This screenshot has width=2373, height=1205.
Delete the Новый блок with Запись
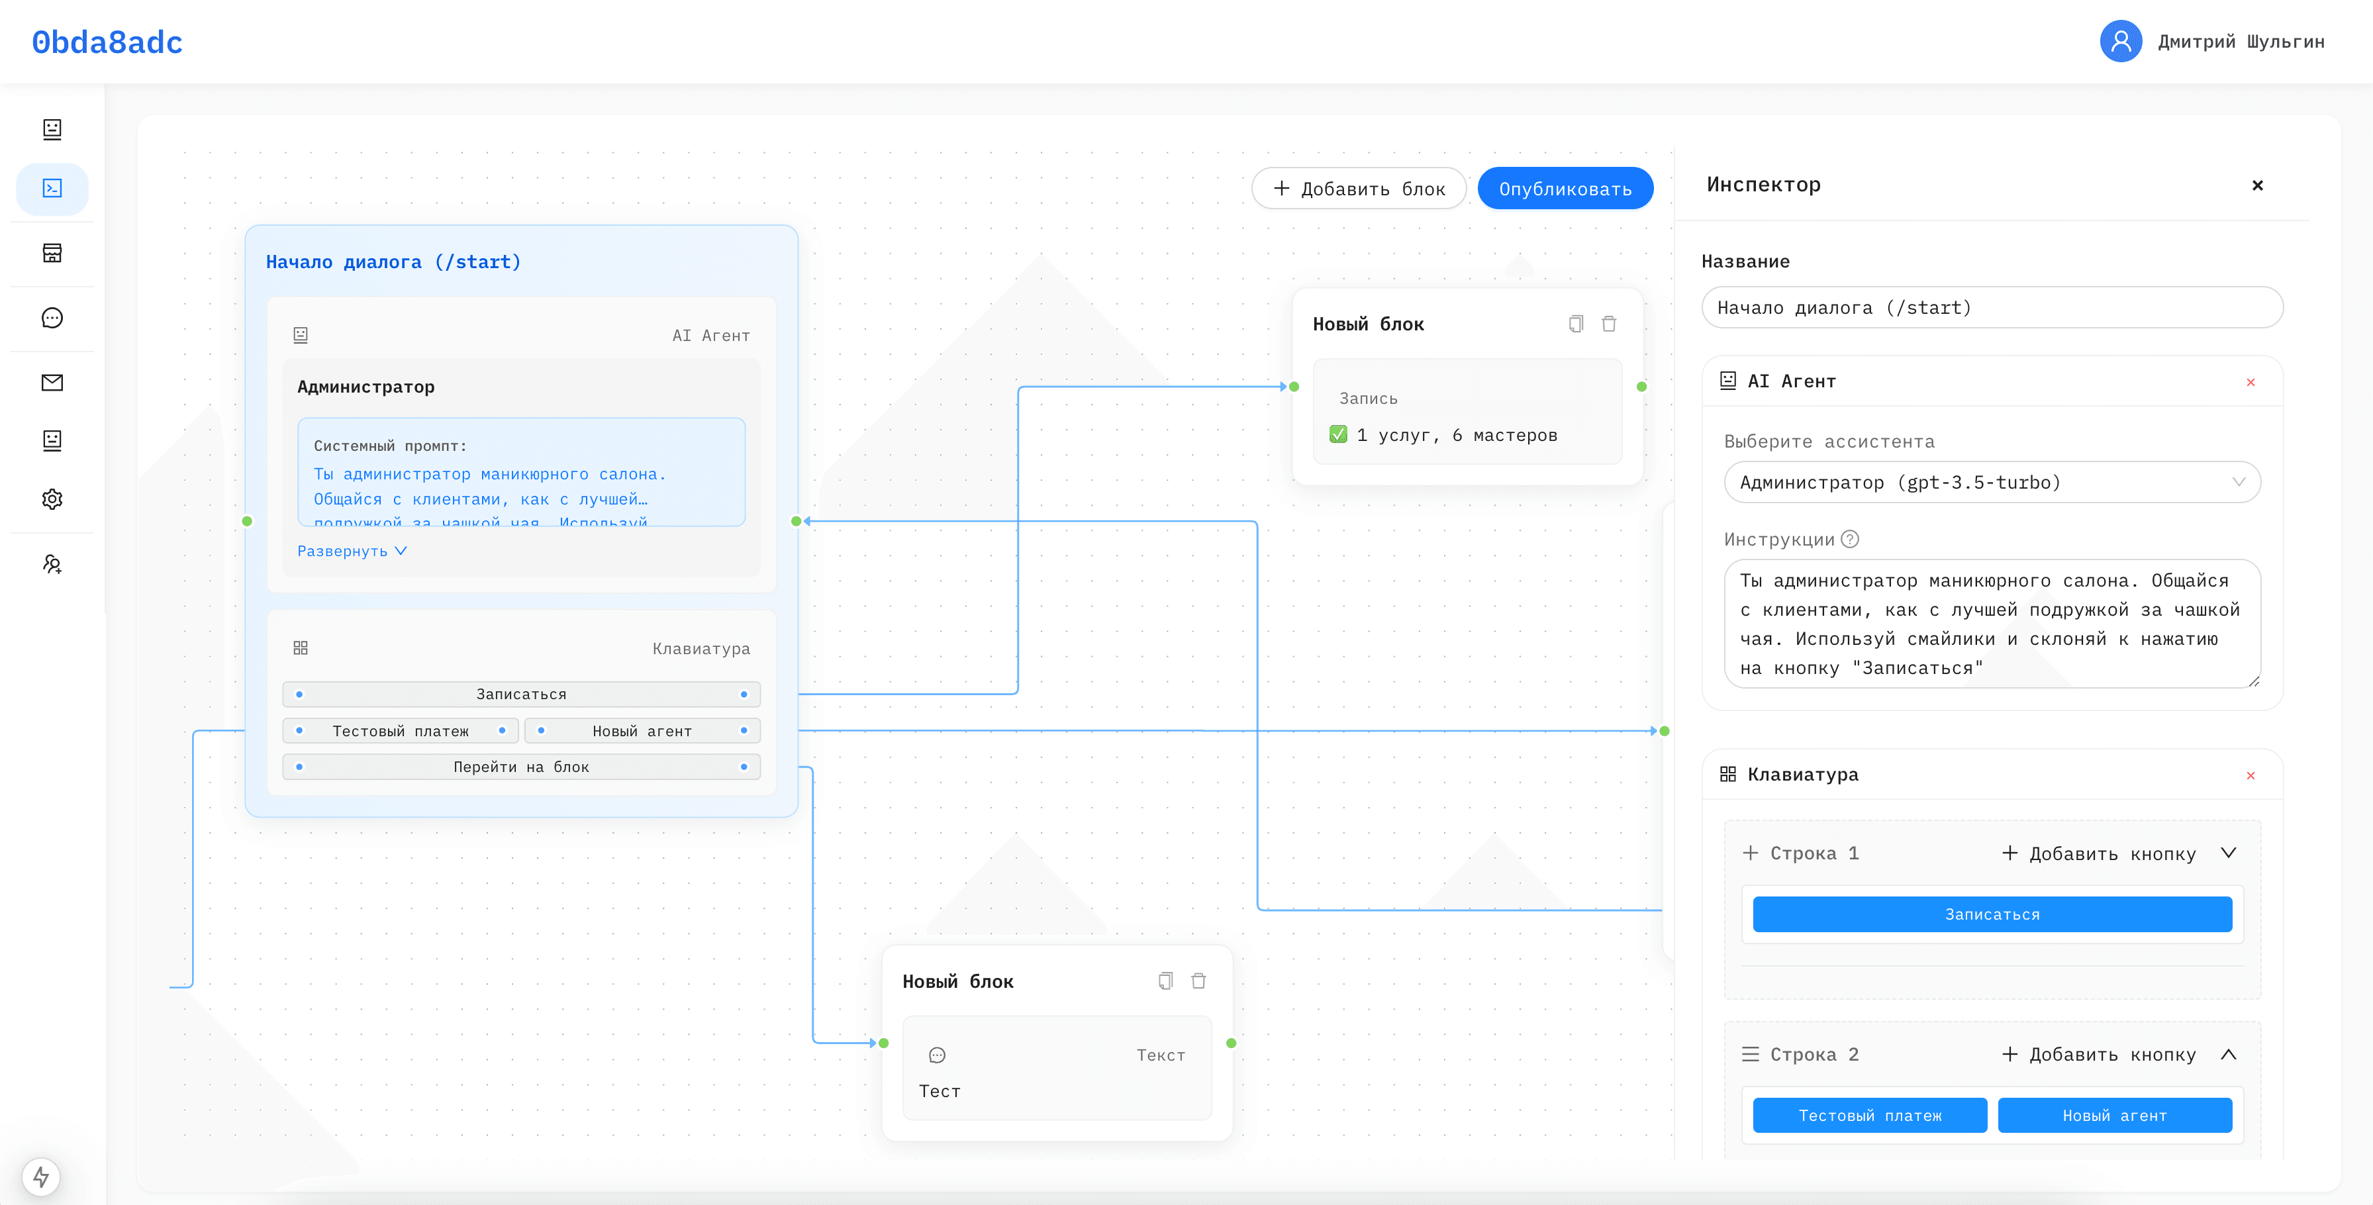(x=1610, y=323)
